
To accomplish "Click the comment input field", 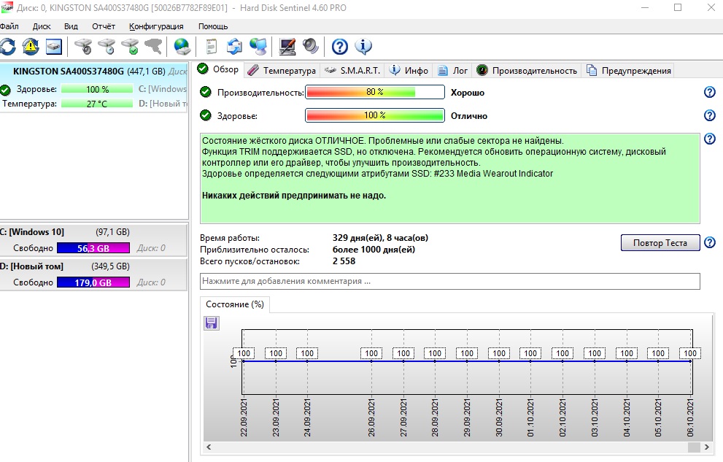I will [x=449, y=281].
